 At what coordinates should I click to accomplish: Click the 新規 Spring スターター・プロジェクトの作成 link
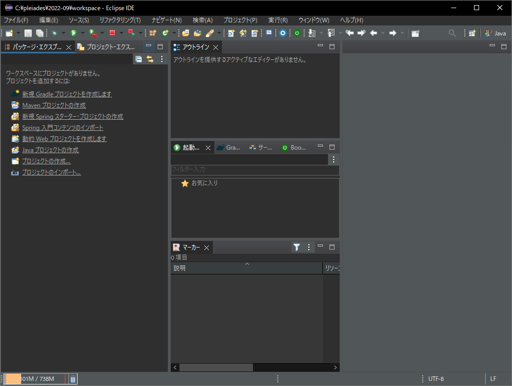tap(73, 116)
